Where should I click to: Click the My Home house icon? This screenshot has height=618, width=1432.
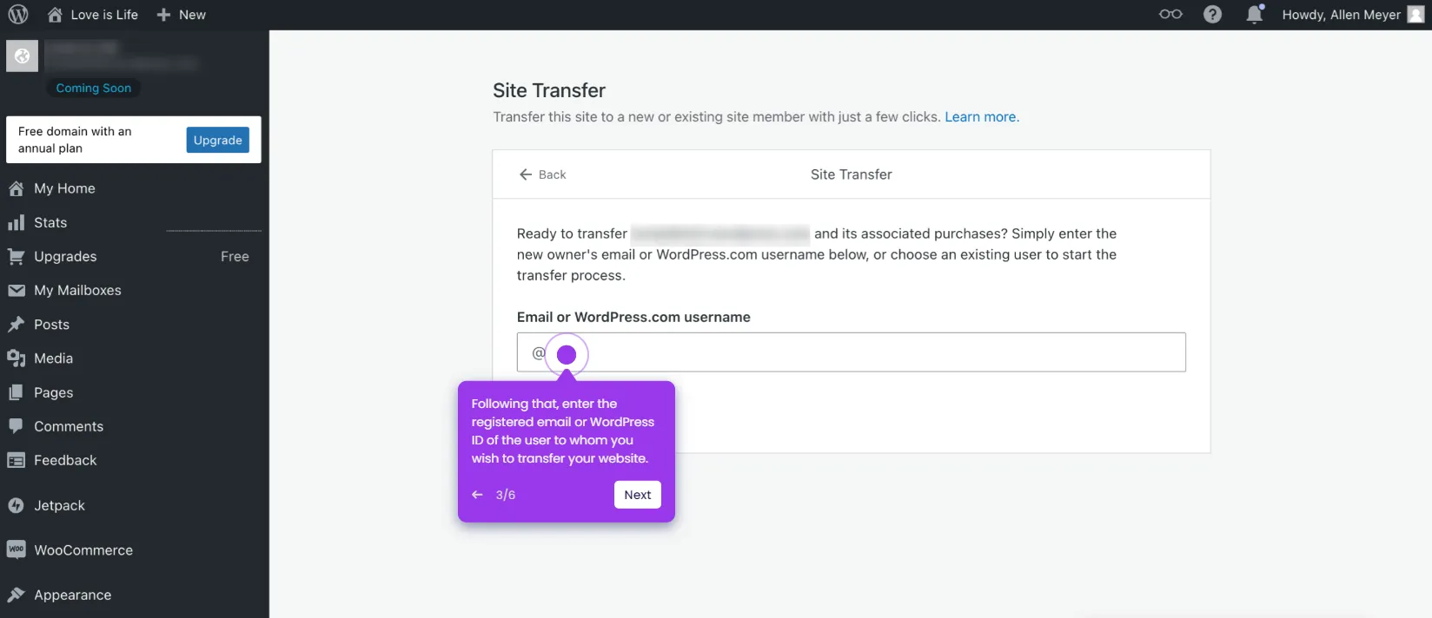click(x=16, y=188)
